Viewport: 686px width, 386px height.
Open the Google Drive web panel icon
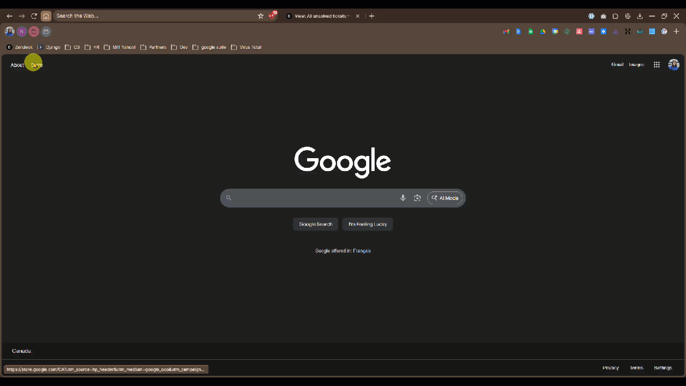pyautogui.click(x=542, y=32)
